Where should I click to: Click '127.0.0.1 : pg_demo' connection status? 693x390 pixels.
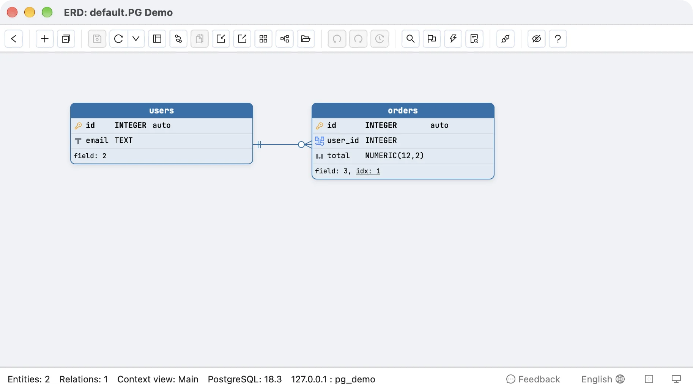[x=333, y=379]
